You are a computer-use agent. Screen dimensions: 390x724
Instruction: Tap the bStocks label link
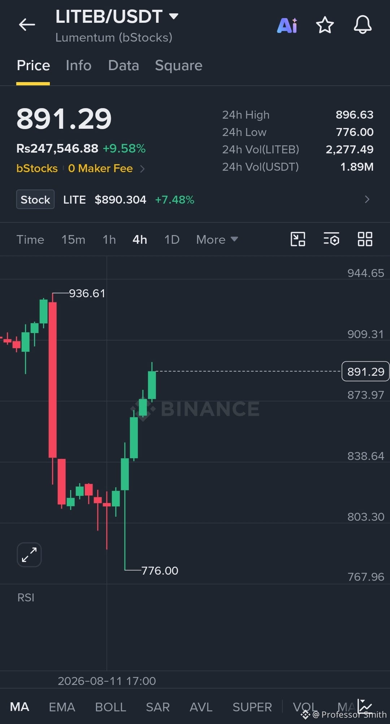tap(37, 169)
